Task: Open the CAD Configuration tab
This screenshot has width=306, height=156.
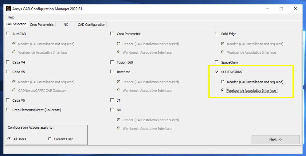Action: (x=91, y=25)
